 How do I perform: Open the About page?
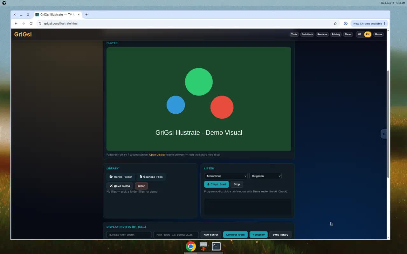(348, 34)
